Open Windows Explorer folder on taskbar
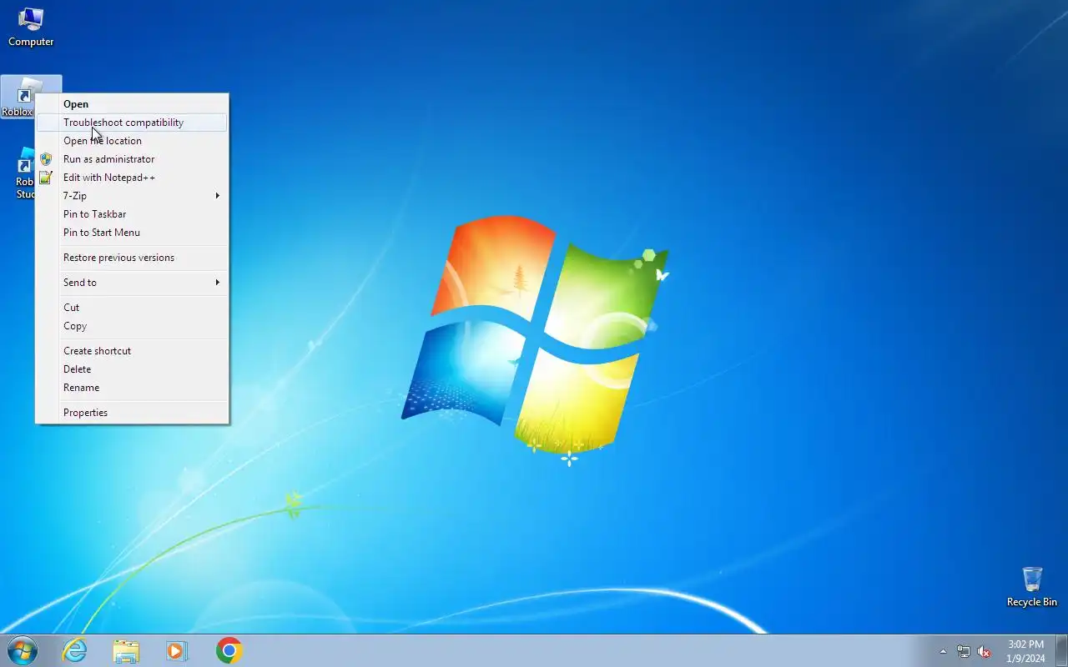 tap(126, 650)
